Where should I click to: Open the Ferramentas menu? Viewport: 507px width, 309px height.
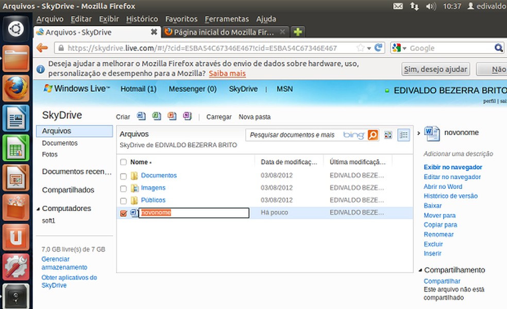click(x=227, y=19)
